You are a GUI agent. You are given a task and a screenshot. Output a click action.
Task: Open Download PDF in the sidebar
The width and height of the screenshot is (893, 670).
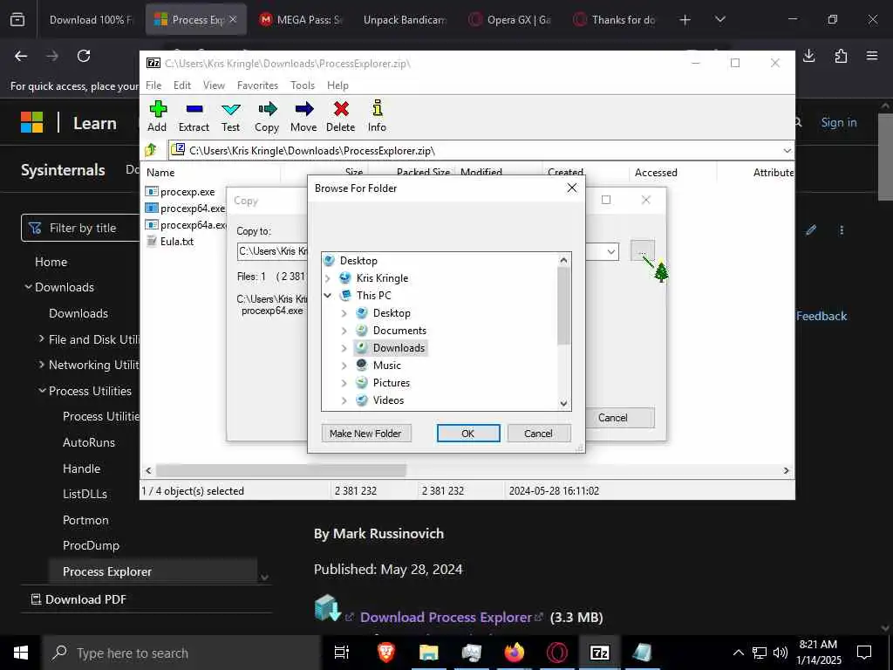78,599
